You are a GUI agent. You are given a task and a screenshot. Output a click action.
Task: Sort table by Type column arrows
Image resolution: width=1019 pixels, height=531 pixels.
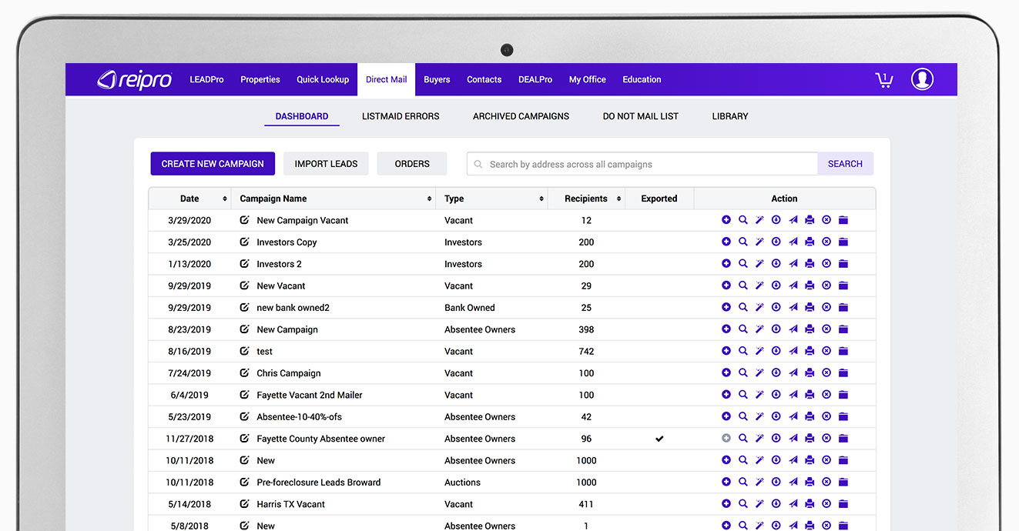[541, 199]
